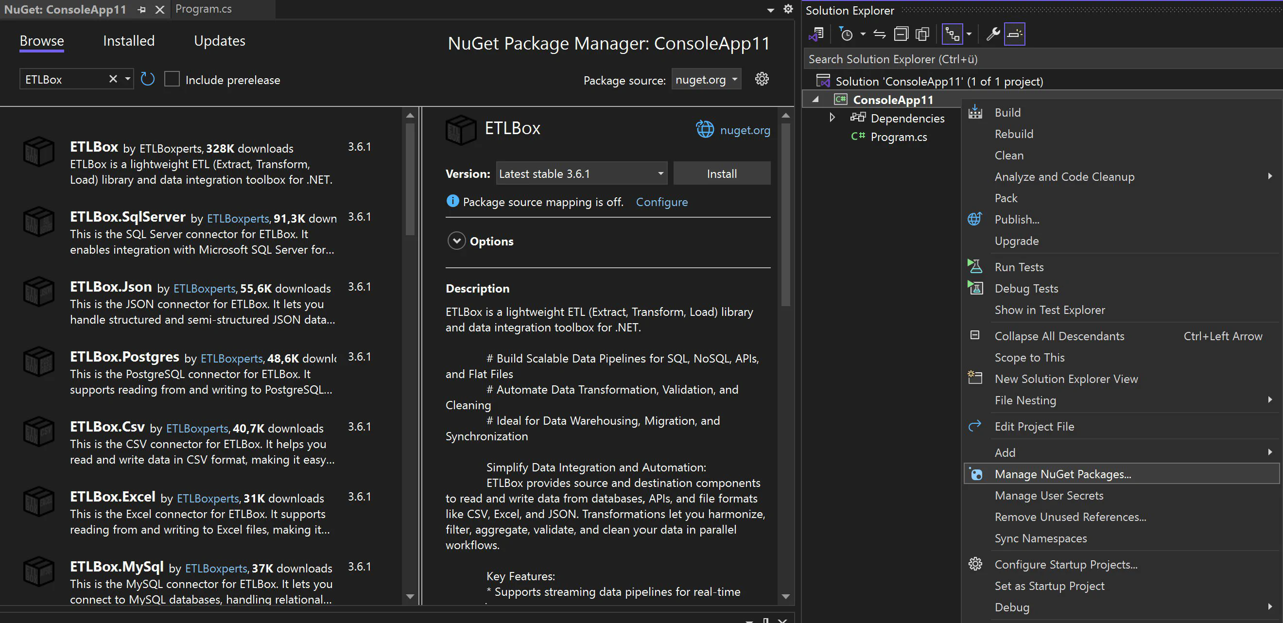Click the Collapse All icon in Solution Explorer
This screenshot has height=623, width=1283.
point(901,34)
